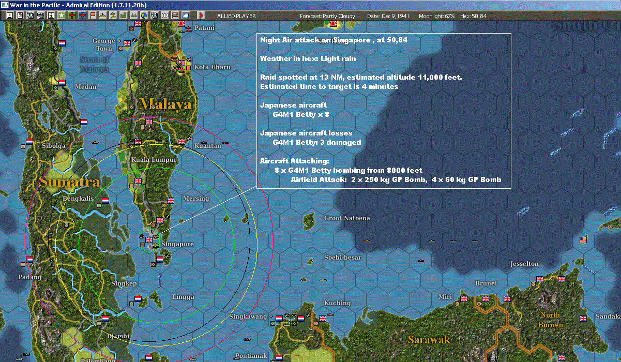This screenshot has height=362, width=621.
Task: Click the green land-shape toolbar icon
Action: [123, 16]
